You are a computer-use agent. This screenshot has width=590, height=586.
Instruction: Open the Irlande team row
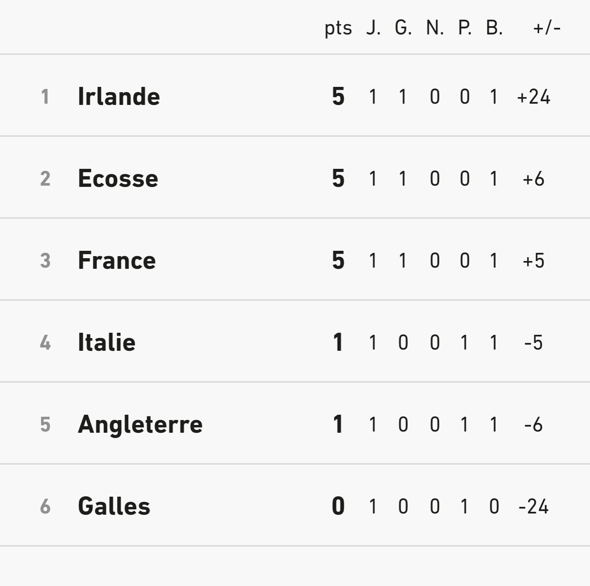click(295, 95)
